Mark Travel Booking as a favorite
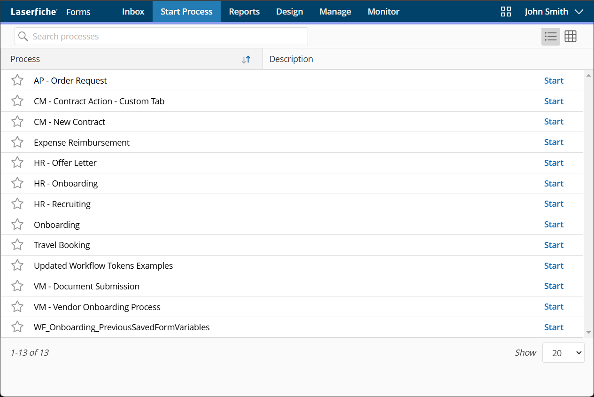 (x=17, y=245)
